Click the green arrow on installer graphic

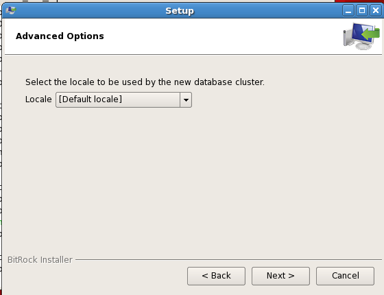point(371,34)
